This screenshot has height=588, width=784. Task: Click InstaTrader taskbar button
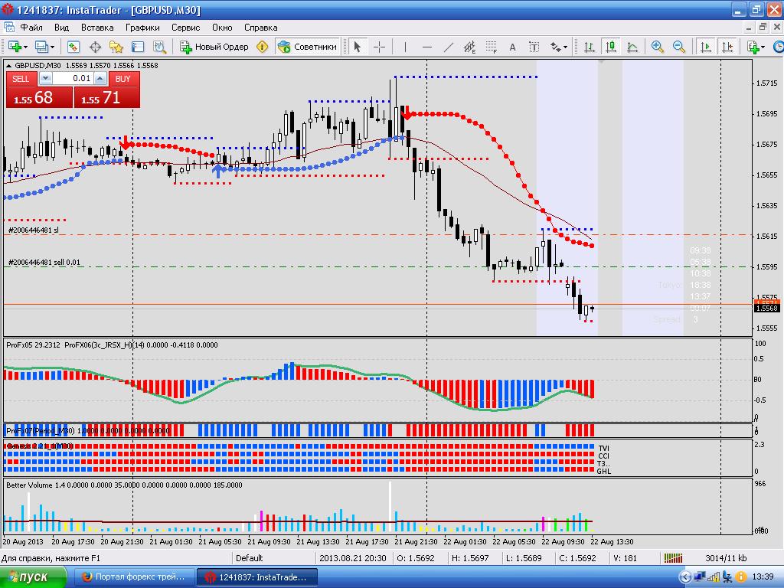click(257, 577)
